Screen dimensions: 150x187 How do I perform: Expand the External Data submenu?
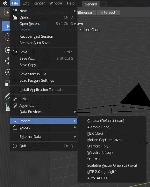[x=44, y=137]
